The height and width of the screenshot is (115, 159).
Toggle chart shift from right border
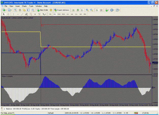click(101, 10)
